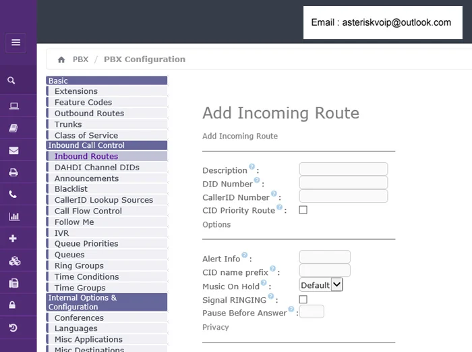Select Inbound Routes menu item
Image resolution: width=472 pixels, height=352 pixels.
click(x=107, y=156)
